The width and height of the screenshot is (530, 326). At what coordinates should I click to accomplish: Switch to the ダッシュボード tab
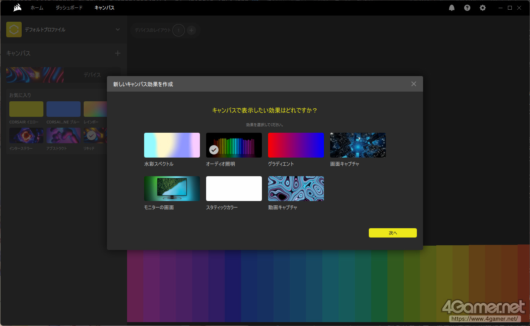[x=69, y=8]
